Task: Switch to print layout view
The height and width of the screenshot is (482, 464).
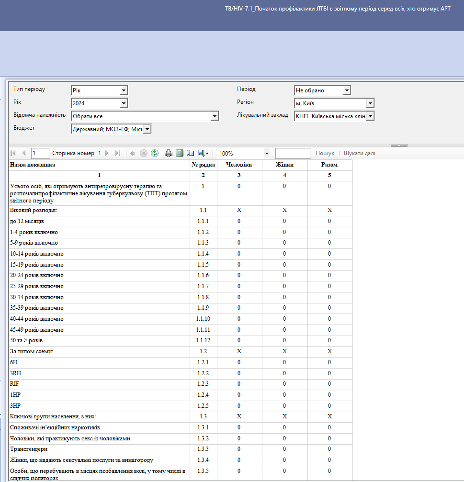Action: pos(180,153)
